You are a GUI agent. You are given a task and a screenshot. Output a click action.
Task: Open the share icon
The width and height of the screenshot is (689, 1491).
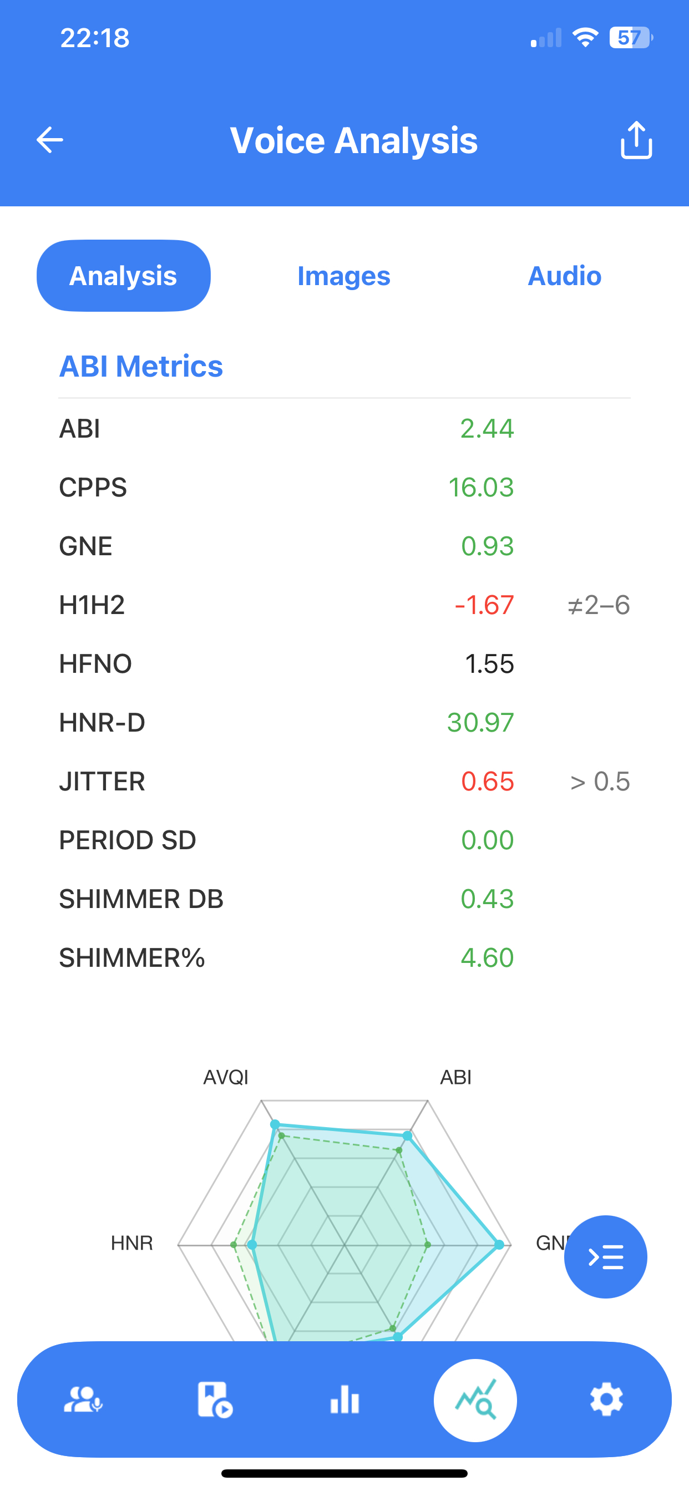coord(636,140)
